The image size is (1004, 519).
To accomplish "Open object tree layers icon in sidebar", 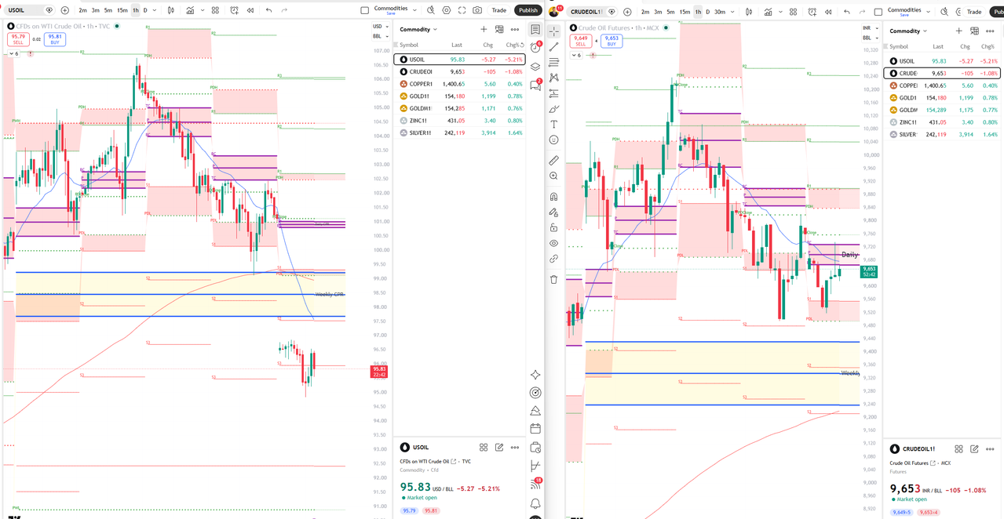I will click(535, 67).
